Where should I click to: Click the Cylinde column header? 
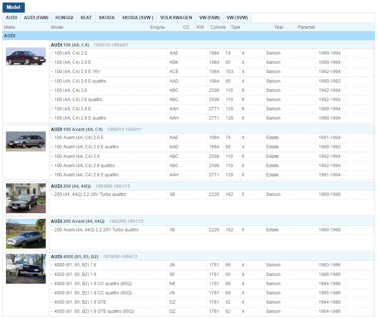(x=218, y=27)
